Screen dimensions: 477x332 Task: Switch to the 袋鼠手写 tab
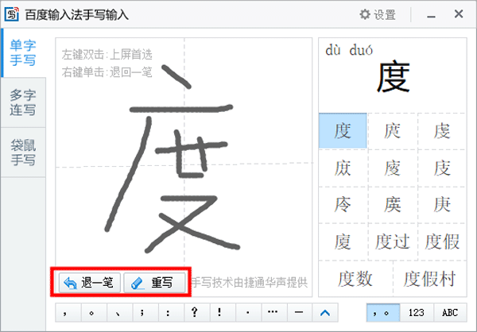[23, 152]
